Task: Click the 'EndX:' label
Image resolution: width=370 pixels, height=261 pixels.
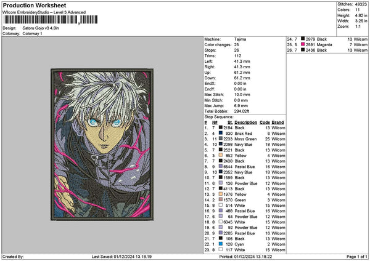Action: tap(210, 84)
